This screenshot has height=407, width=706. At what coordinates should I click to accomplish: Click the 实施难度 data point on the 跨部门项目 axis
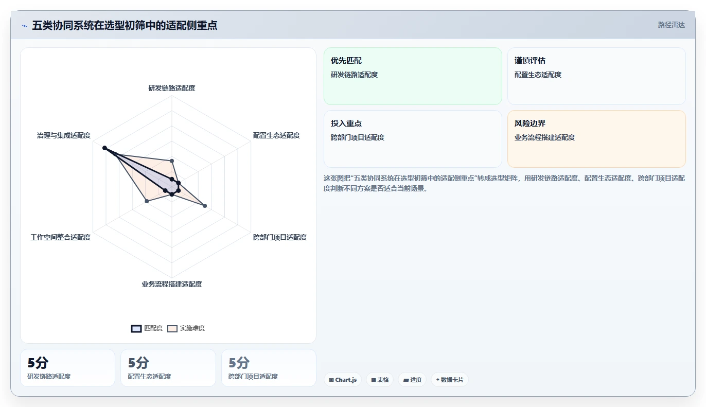pyautogui.click(x=205, y=206)
